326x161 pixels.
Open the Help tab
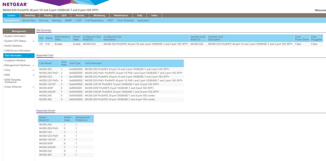tap(140, 15)
